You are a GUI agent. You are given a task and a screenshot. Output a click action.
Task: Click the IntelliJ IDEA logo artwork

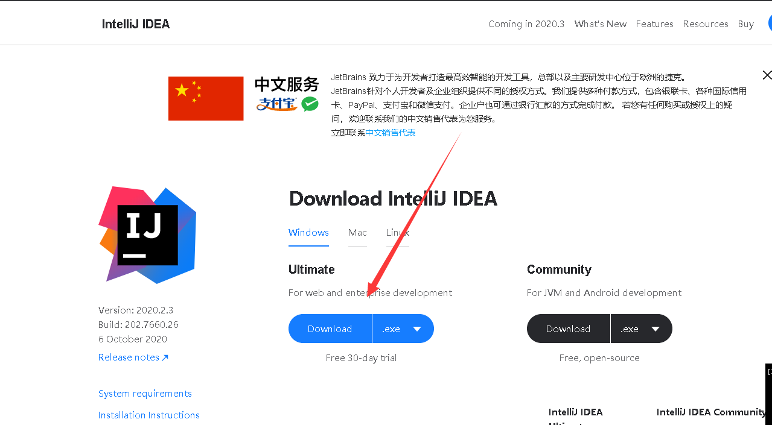147,234
